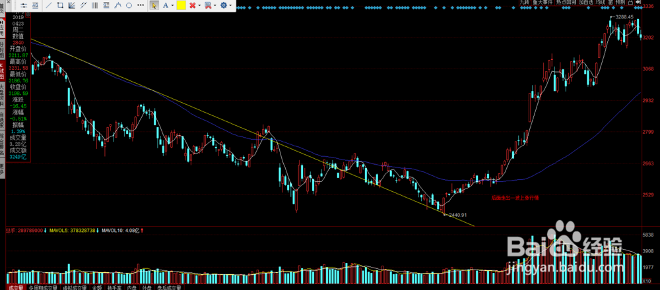This screenshot has height=290, width=660.
Task: Open the blue gear settings icon
Action: 224,5
